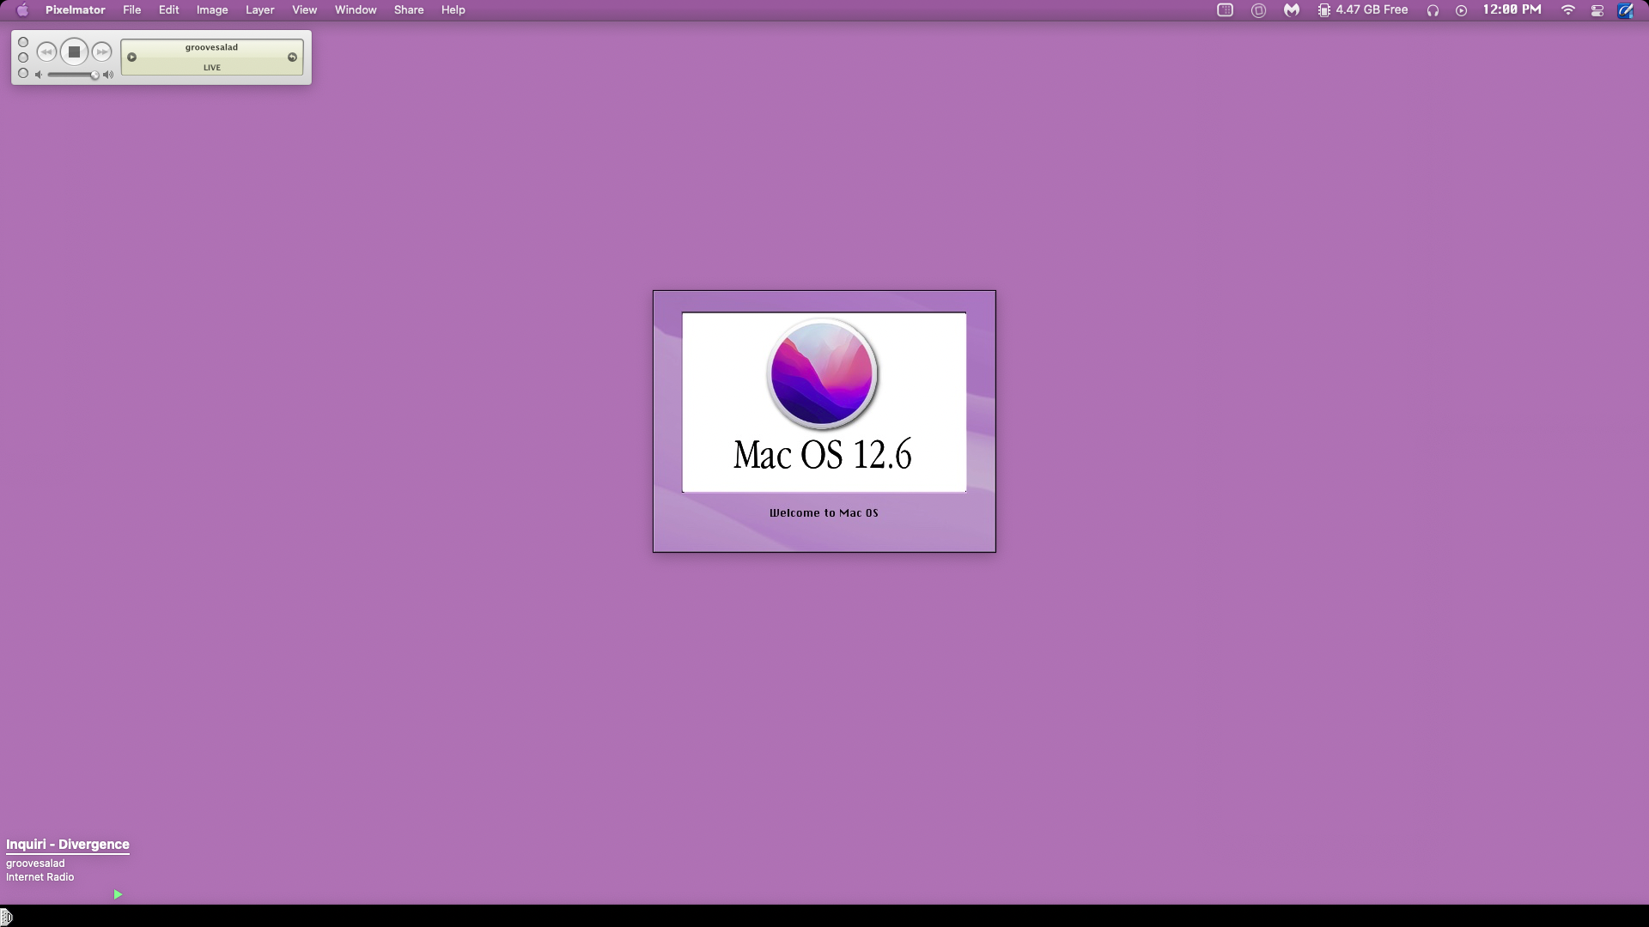Screen dimensions: 1649x927
Task: Click the small play arrow beside groovesalad
Action: [132, 58]
